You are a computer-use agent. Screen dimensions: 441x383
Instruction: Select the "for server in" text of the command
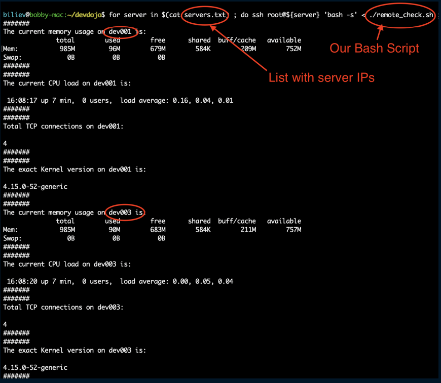(133, 15)
